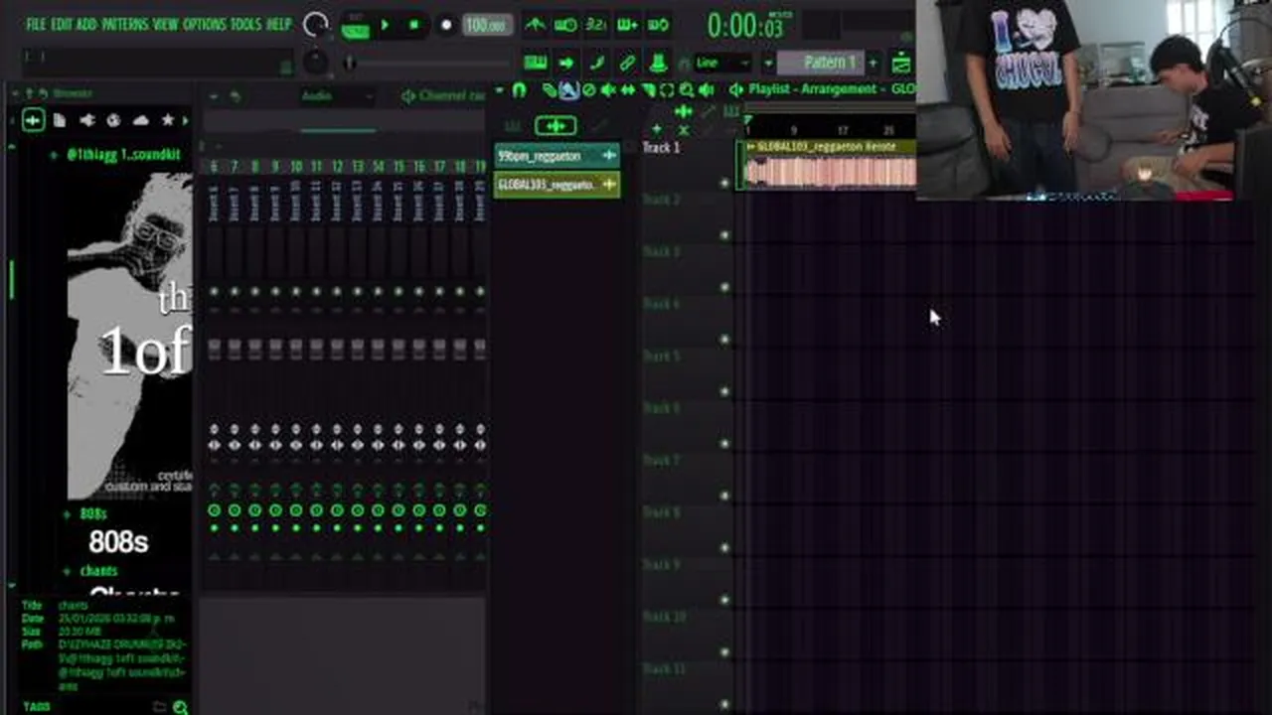Image resolution: width=1272 pixels, height=715 pixels.
Task: Select the playlist Slice tool
Action: 648,90
